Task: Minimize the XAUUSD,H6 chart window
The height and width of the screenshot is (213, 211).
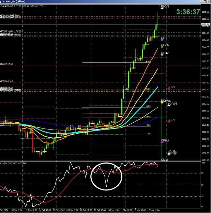Action: [x=201, y=1]
